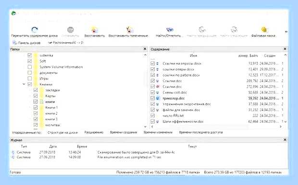This screenshot has height=185, width=298.
Task: Collapse the Книжки folder tree node
Action: (24, 84)
